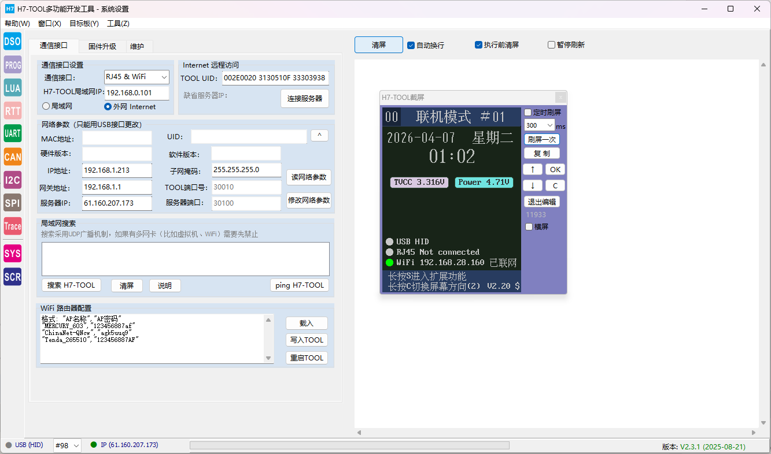This screenshot has height=454, width=771.
Task: Click the 连接服务器 button
Action: (x=305, y=99)
